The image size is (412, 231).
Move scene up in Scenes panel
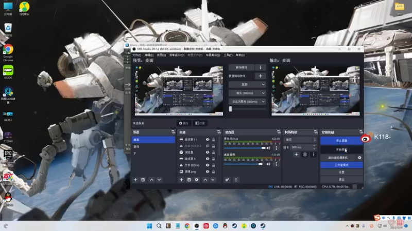pyautogui.click(x=151, y=180)
